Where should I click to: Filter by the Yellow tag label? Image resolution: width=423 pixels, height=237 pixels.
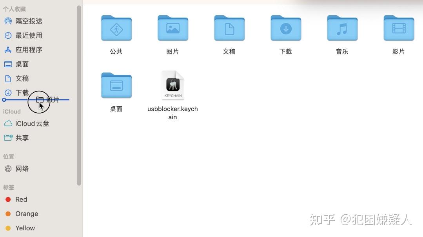25,228
